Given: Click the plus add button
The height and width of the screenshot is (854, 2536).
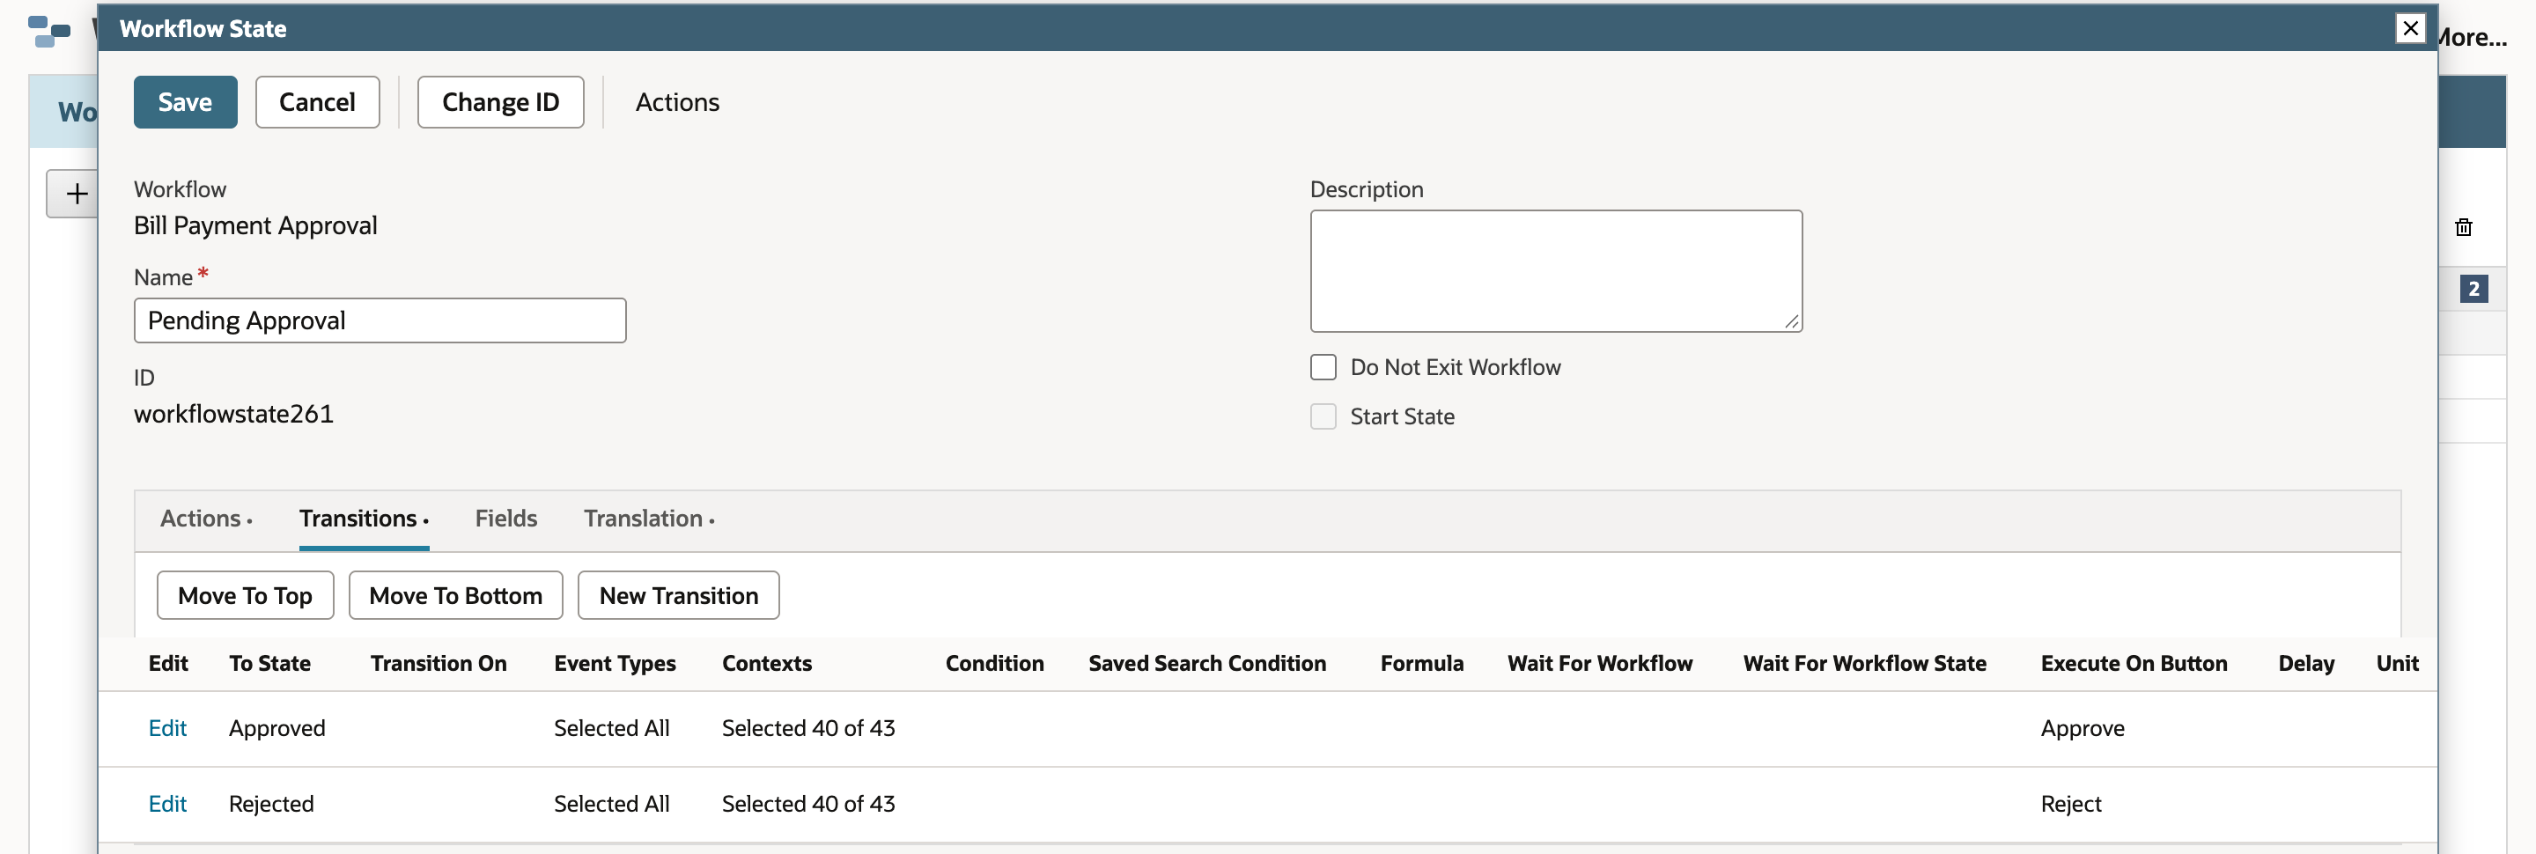Looking at the screenshot, I should [x=76, y=193].
